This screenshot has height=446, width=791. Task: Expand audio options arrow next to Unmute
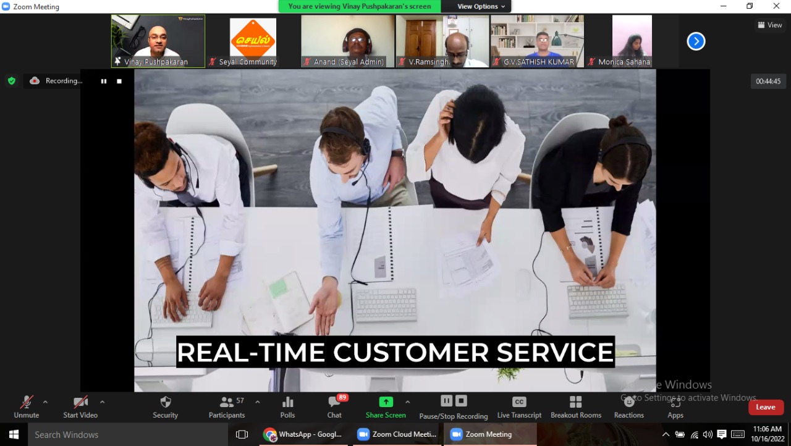[45, 402]
